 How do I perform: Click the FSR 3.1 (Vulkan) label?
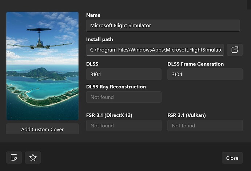point(187,115)
